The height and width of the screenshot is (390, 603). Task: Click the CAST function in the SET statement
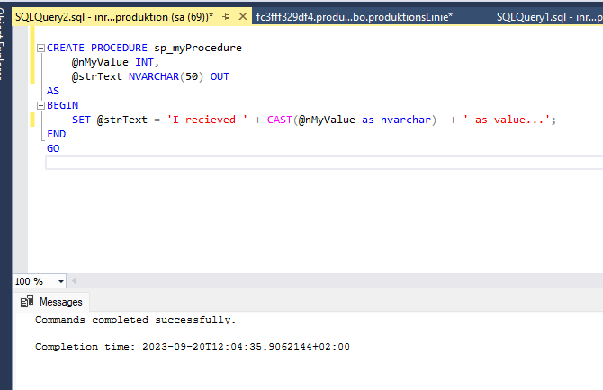pos(281,120)
